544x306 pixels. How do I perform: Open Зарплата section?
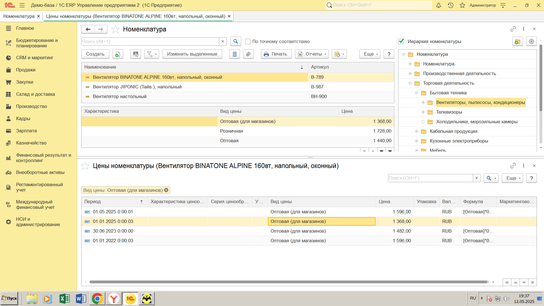click(26, 131)
